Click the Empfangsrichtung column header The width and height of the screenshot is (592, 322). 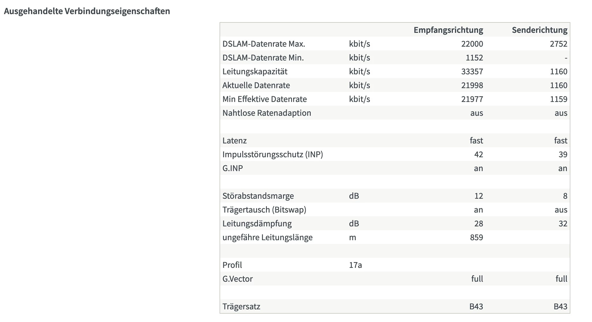(448, 30)
